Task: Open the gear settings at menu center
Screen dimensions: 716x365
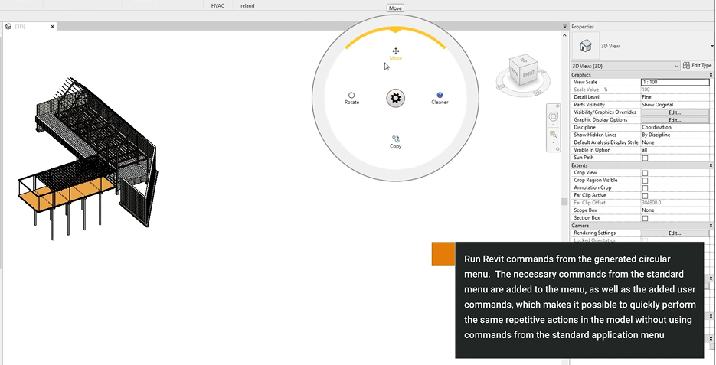Action: pyautogui.click(x=395, y=98)
